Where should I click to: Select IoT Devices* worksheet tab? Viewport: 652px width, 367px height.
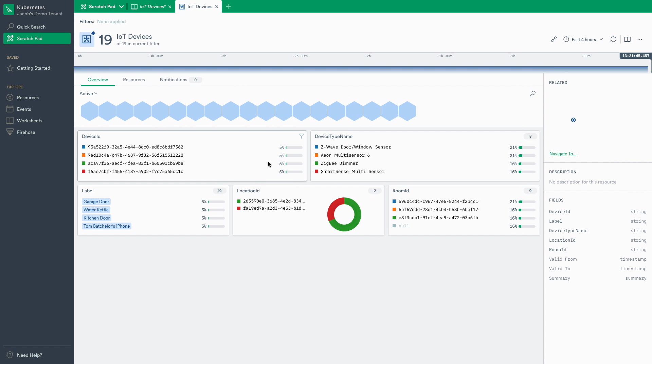[152, 6]
